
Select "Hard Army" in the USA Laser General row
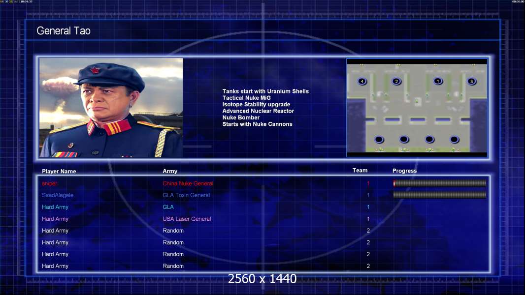tap(55, 219)
